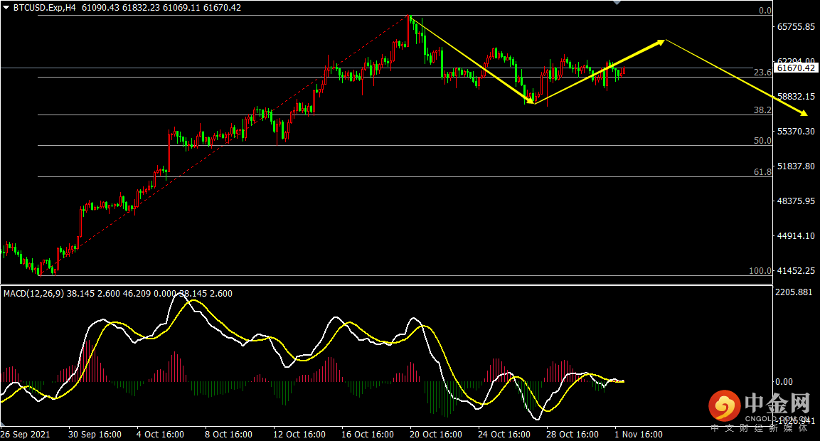Click the 1 Nov 16:00 time label
The image size is (820, 441).
click(x=639, y=434)
